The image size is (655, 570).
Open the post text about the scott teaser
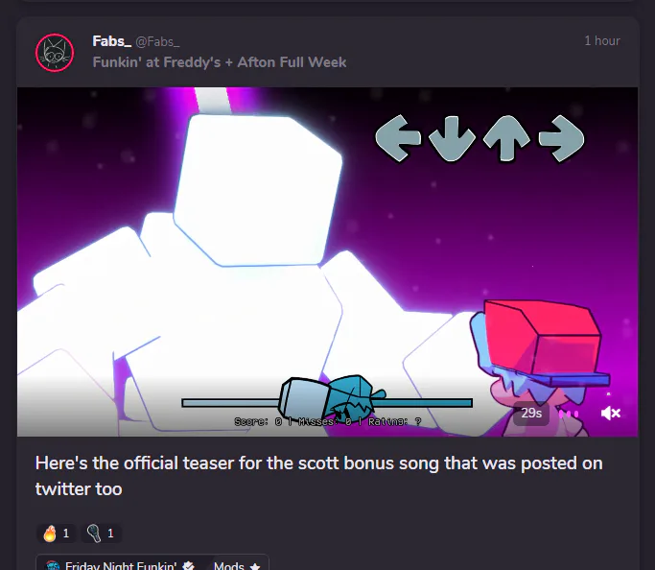coord(318,476)
